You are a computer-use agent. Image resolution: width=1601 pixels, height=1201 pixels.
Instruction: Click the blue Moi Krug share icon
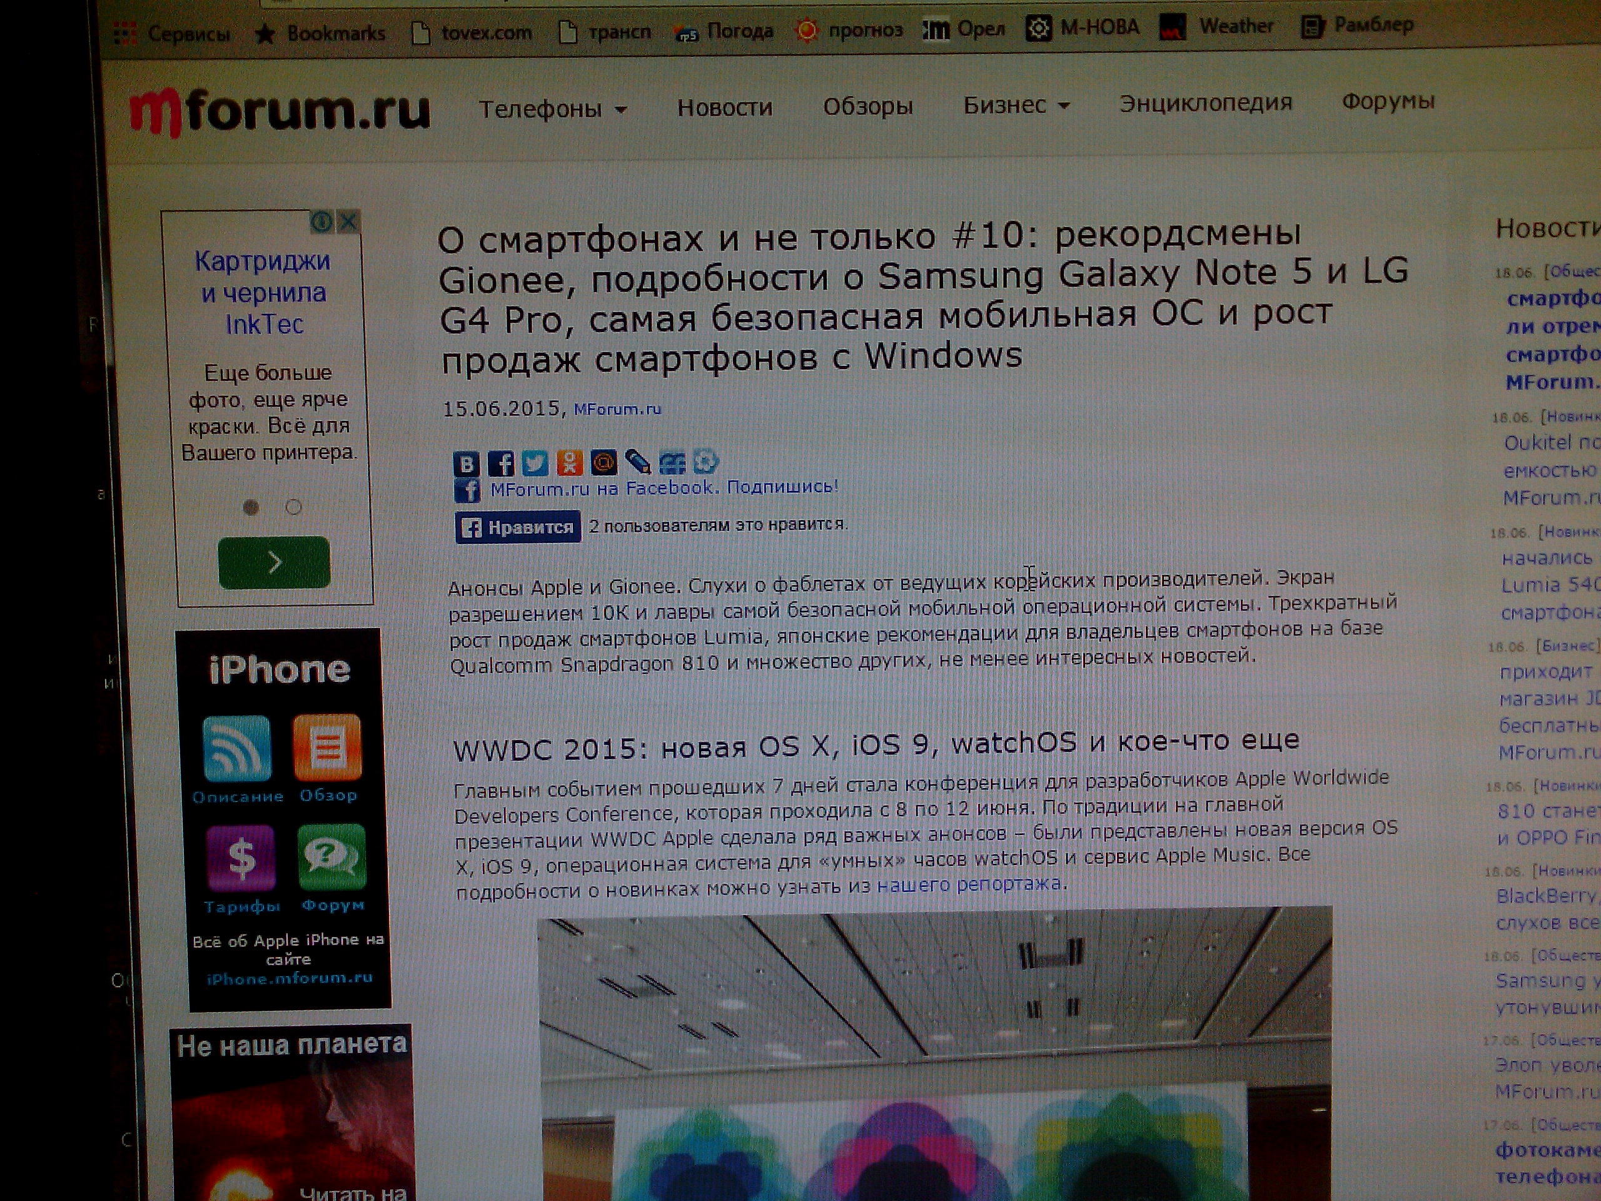click(672, 462)
